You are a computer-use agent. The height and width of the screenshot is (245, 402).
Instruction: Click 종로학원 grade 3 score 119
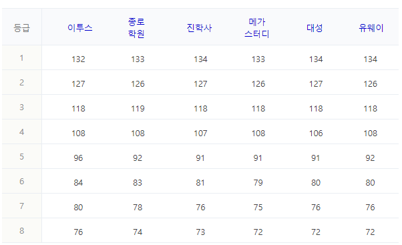(138, 109)
